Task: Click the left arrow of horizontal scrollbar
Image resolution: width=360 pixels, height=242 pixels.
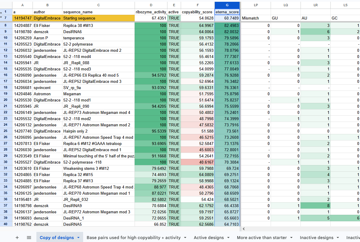Action: (244, 229)
